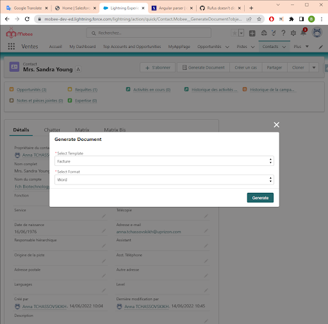
Task: Expand the Contacts nav menu chevron
Action: [x=284, y=47]
